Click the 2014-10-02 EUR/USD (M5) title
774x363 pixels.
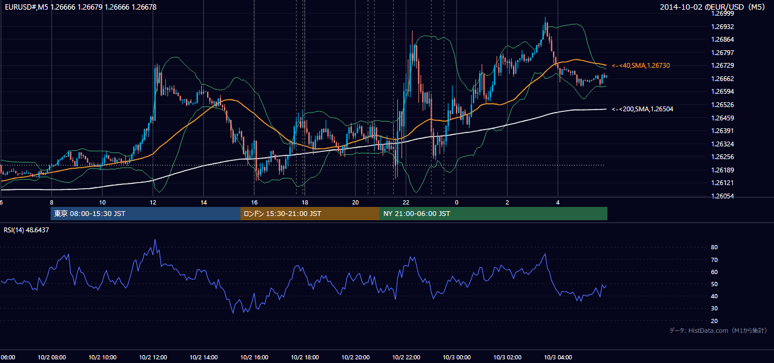[713, 7]
